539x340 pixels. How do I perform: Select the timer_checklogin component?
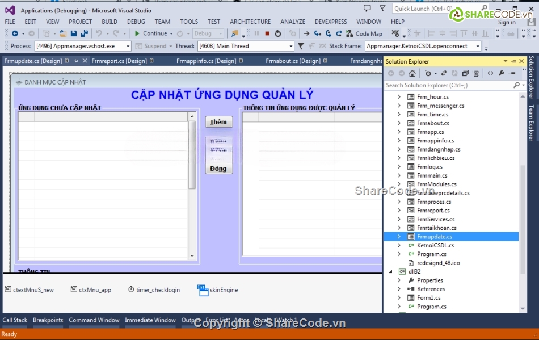(x=154, y=290)
